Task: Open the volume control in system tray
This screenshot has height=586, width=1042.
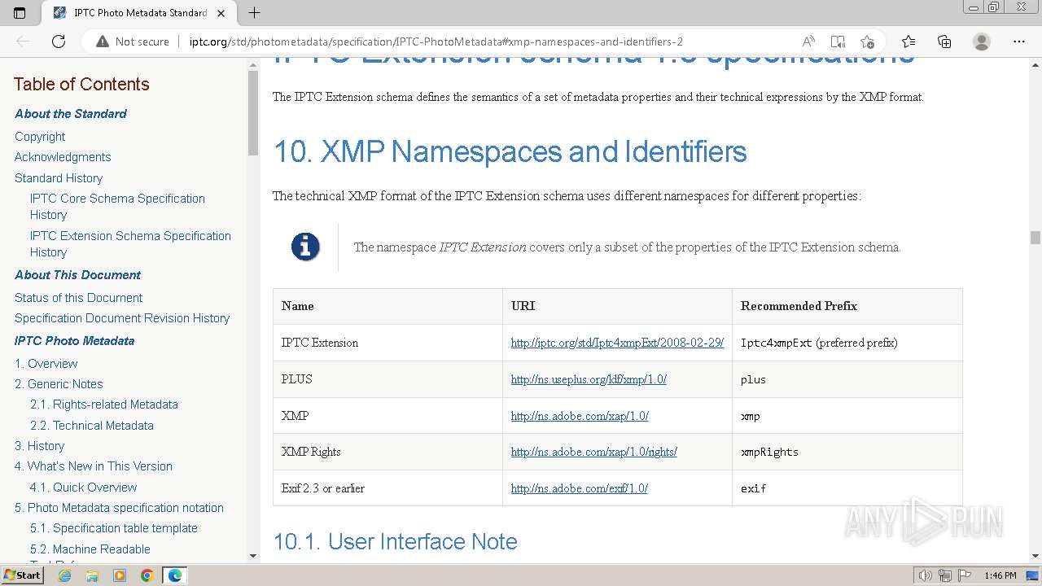Action: (925, 576)
